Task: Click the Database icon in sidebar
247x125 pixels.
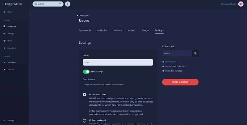Action: tap(4, 26)
